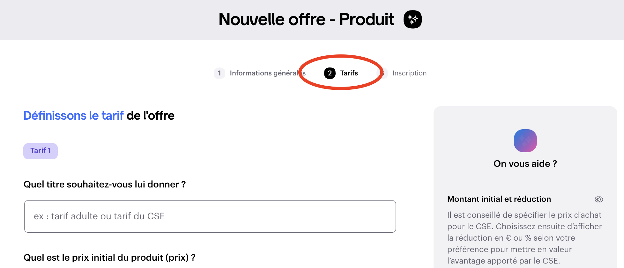Jump to the Inscription step
The height and width of the screenshot is (268, 624).
point(409,73)
